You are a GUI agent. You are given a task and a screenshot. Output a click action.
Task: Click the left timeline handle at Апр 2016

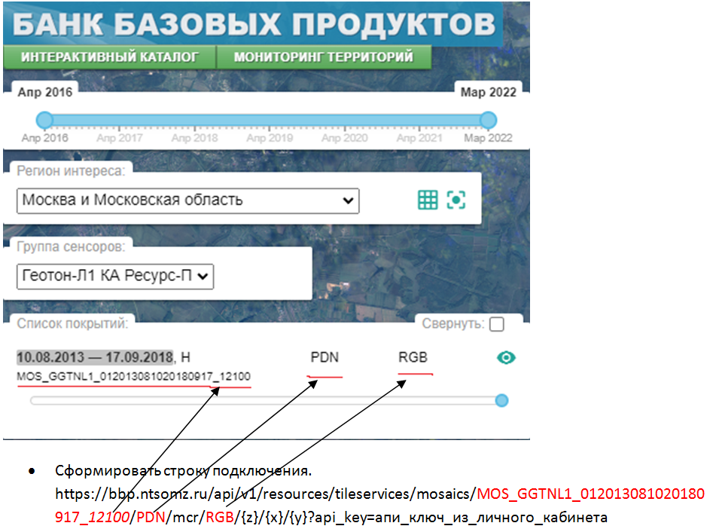[x=44, y=118]
